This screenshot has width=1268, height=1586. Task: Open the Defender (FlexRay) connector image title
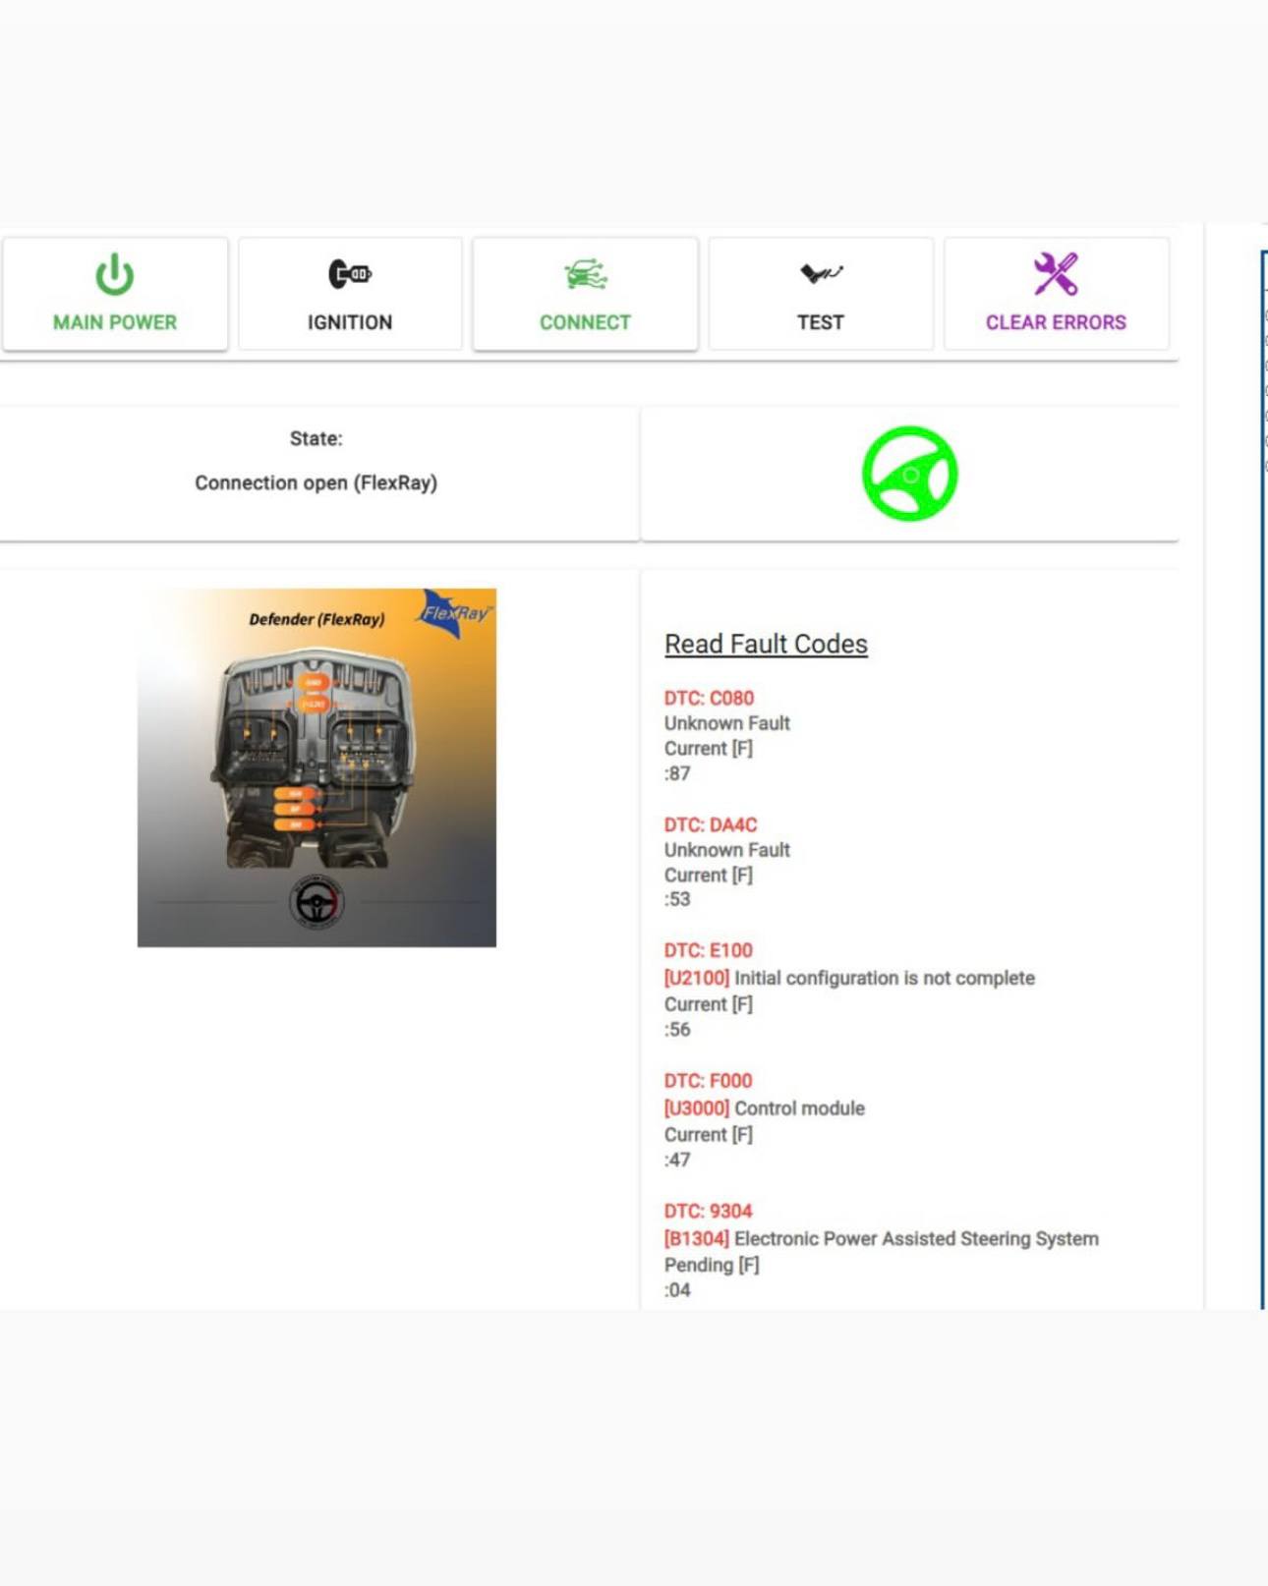point(317,619)
